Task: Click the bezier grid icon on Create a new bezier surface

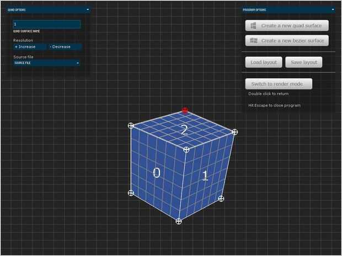Action: 254,41
